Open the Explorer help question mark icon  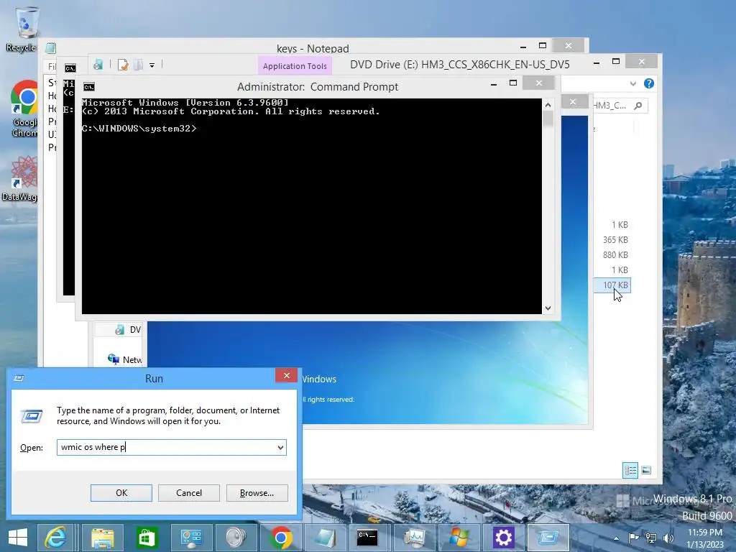(x=649, y=83)
